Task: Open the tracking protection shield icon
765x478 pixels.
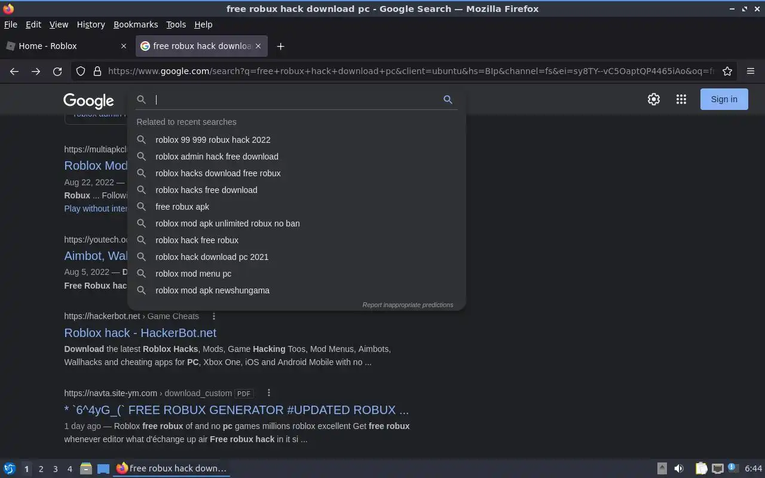Action: click(x=81, y=71)
